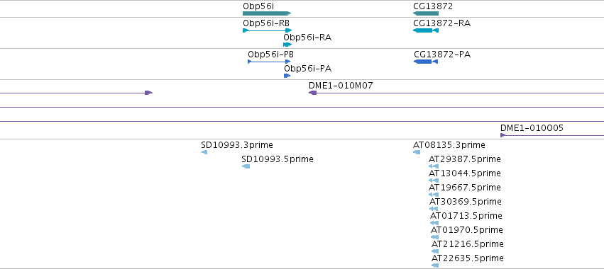The height and width of the screenshot is (269, 604).
Task: Select the AT08135.3prime EST glyph
Action: pos(417,152)
